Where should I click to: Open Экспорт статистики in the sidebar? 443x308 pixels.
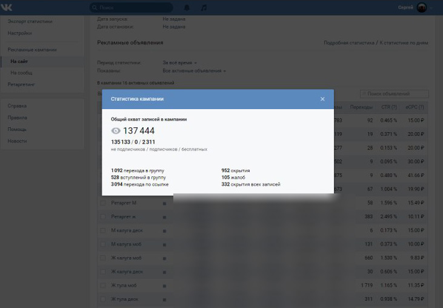coord(30,21)
